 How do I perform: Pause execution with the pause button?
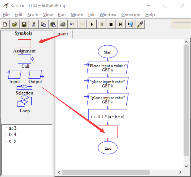101,24
